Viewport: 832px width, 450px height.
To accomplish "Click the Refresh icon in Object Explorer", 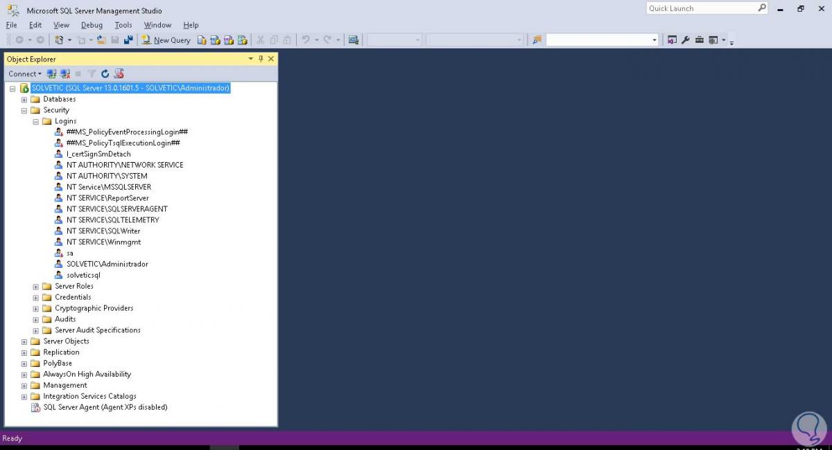I will pyautogui.click(x=105, y=73).
